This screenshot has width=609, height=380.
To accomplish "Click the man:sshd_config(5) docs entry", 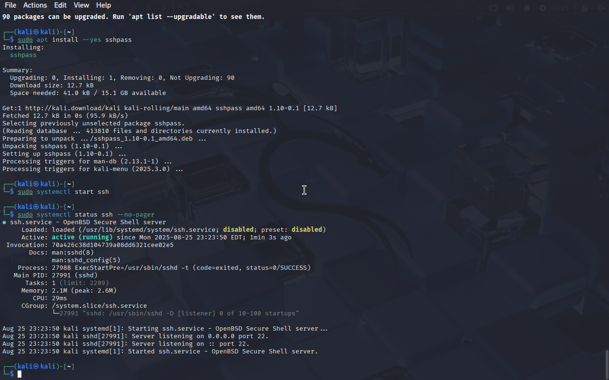I will click(x=86, y=260).
